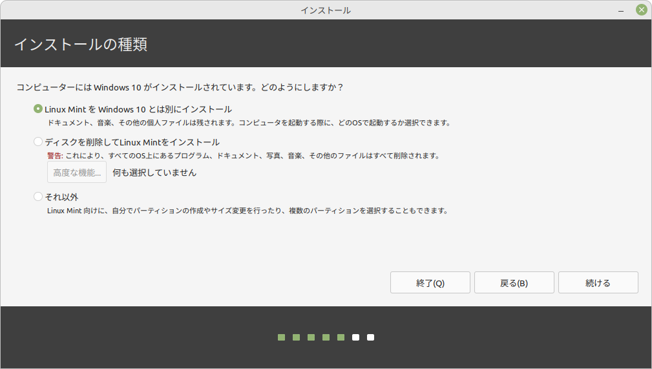Viewport: 652px width, 369px height.
Task: Select the それ以外 radio option
Action: pyautogui.click(x=38, y=196)
